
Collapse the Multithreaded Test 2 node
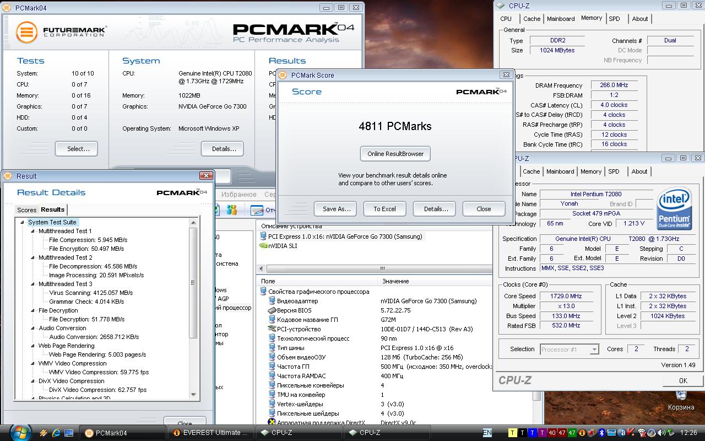pos(33,257)
